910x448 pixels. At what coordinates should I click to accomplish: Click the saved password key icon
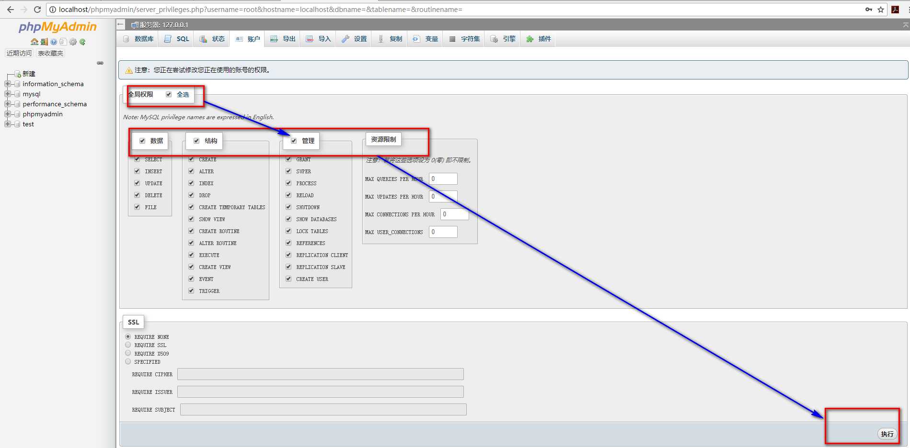[x=868, y=10]
